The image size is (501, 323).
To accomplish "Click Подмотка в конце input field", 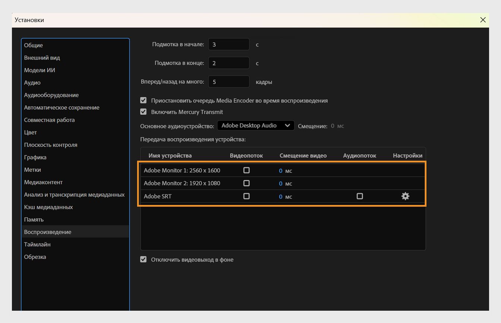I will tap(229, 63).
